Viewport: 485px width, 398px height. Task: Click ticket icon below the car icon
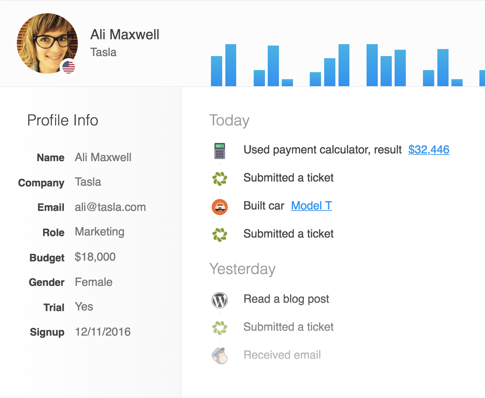[220, 235]
